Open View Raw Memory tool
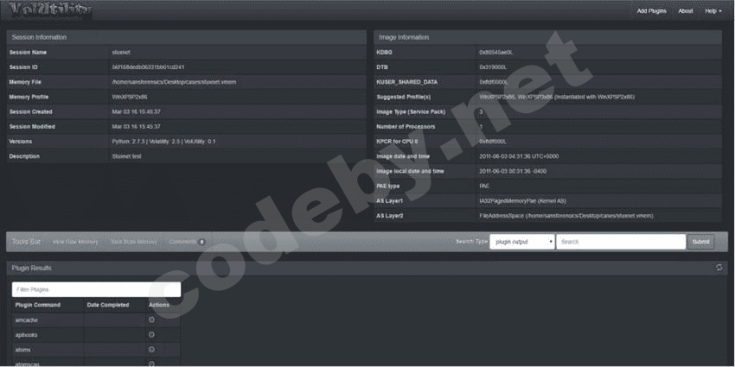This screenshot has height=367, width=735. [75, 242]
